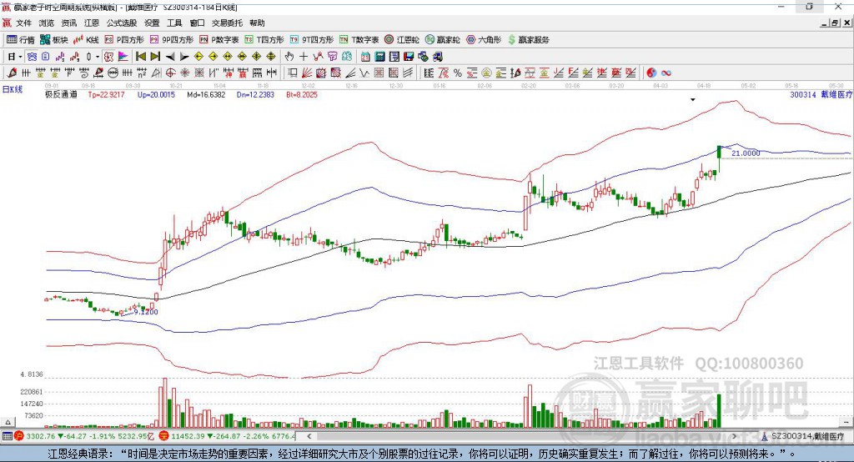Click the red floppy save icon
The width and height of the screenshot is (854, 462).
point(409,57)
